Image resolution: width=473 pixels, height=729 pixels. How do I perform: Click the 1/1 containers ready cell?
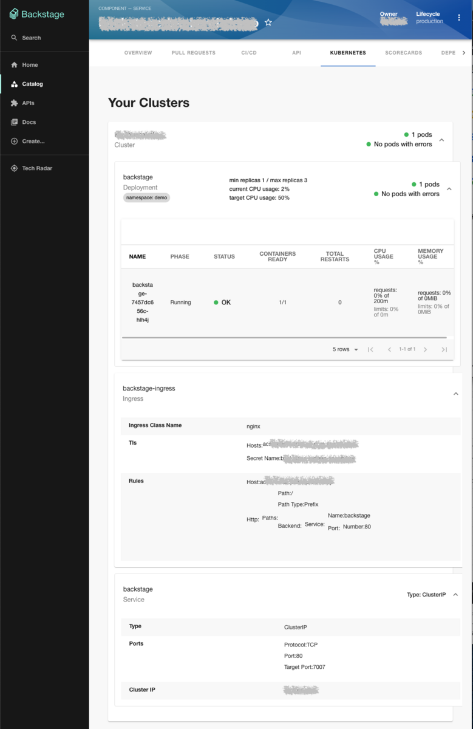pos(282,302)
